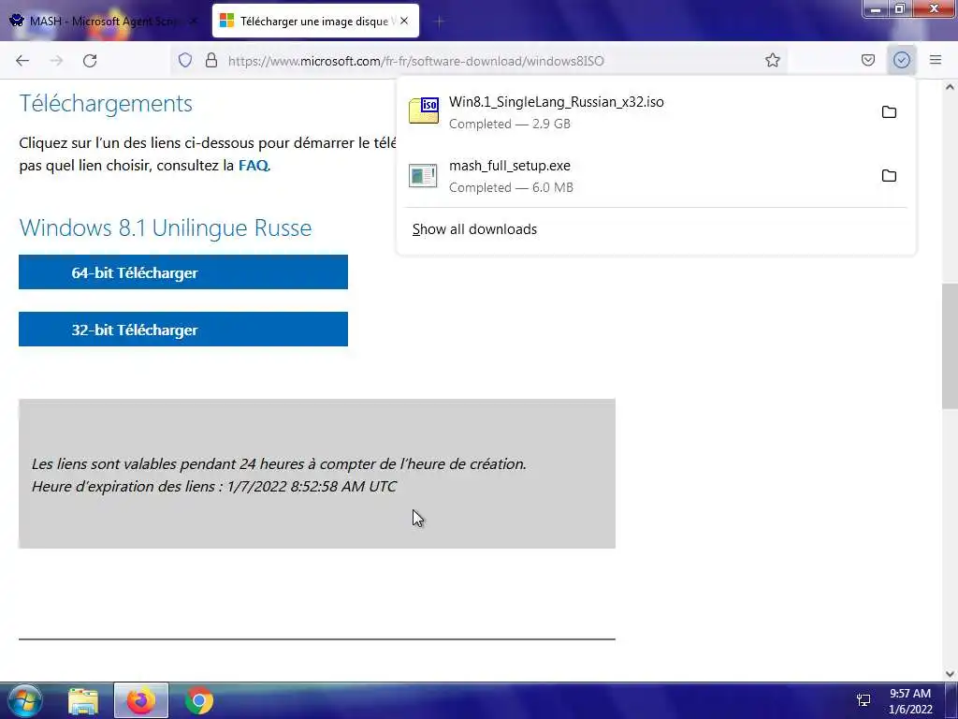Image resolution: width=958 pixels, height=719 pixels.
Task: Click the site security padlock icon
Action: [211, 60]
